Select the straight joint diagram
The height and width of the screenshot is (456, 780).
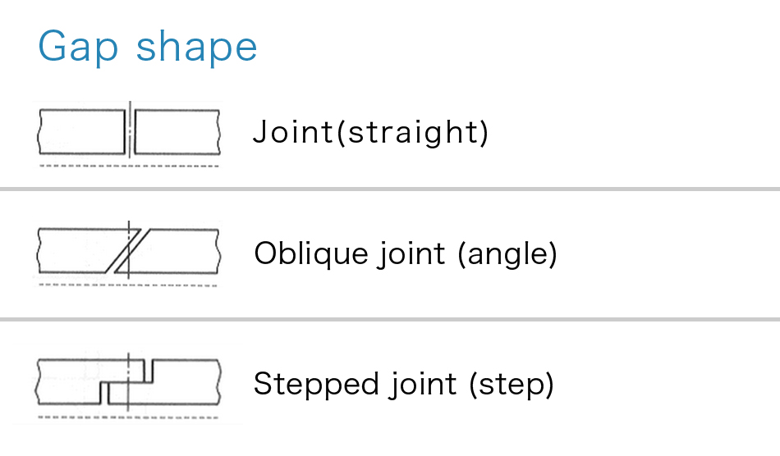click(x=128, y=135)
